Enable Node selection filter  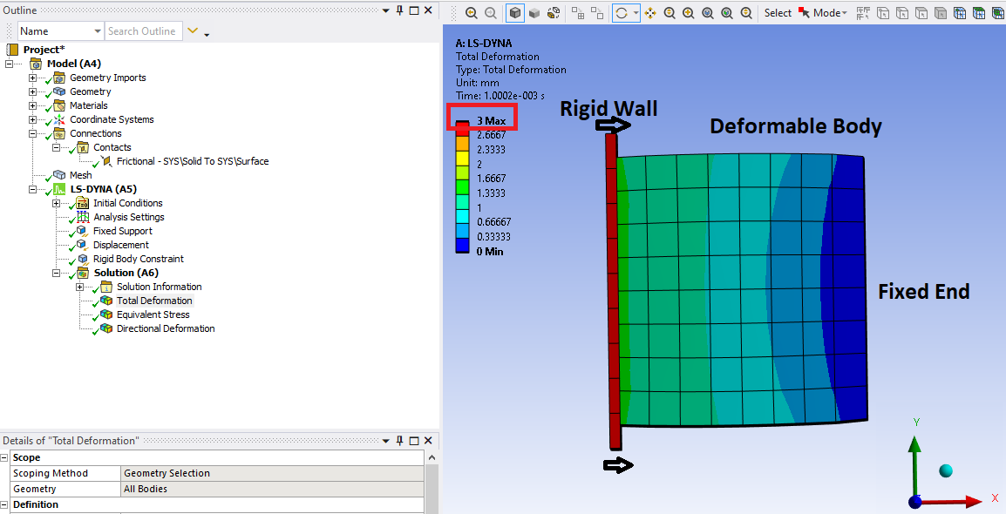960,13
